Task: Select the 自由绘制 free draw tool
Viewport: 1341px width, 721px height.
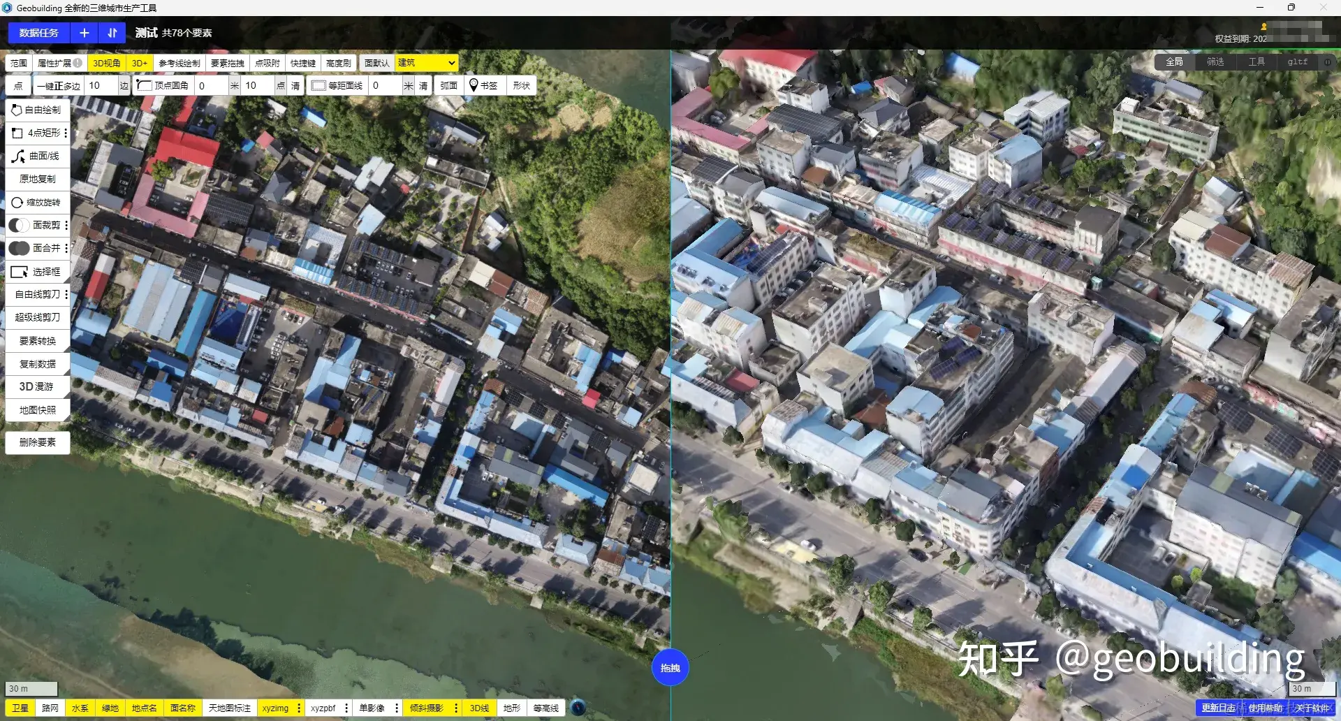Action: click(x=38, y=110)
